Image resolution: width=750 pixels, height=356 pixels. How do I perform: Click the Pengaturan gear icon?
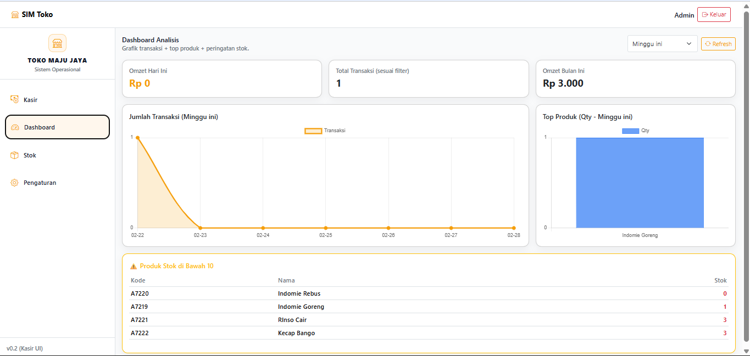point(15,183)
